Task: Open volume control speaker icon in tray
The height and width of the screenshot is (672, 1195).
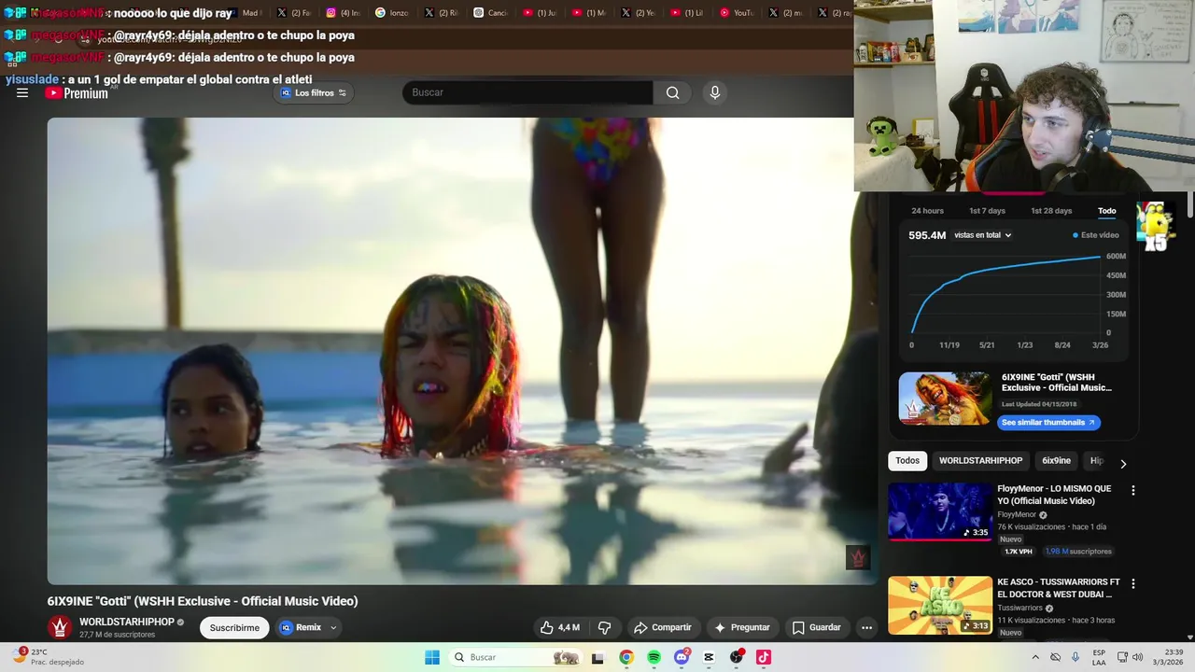Action: (x=1137, y=657)
